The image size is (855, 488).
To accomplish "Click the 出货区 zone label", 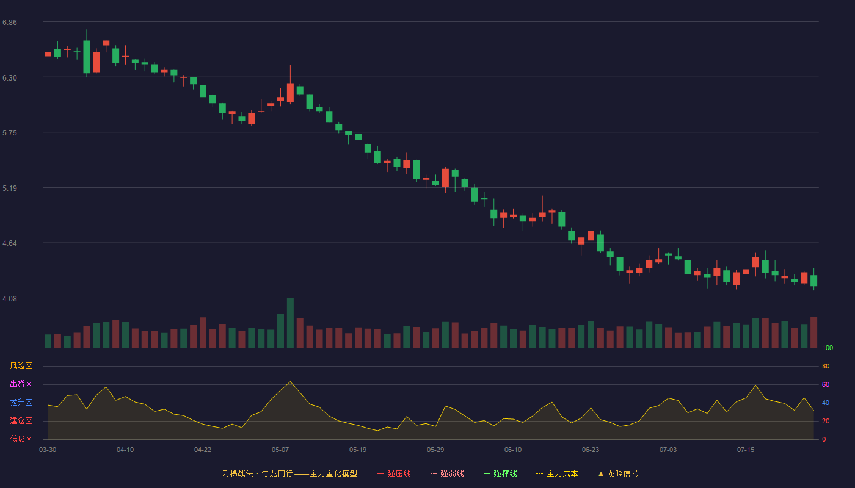I will pyautogui.click(x=21, y=384).
